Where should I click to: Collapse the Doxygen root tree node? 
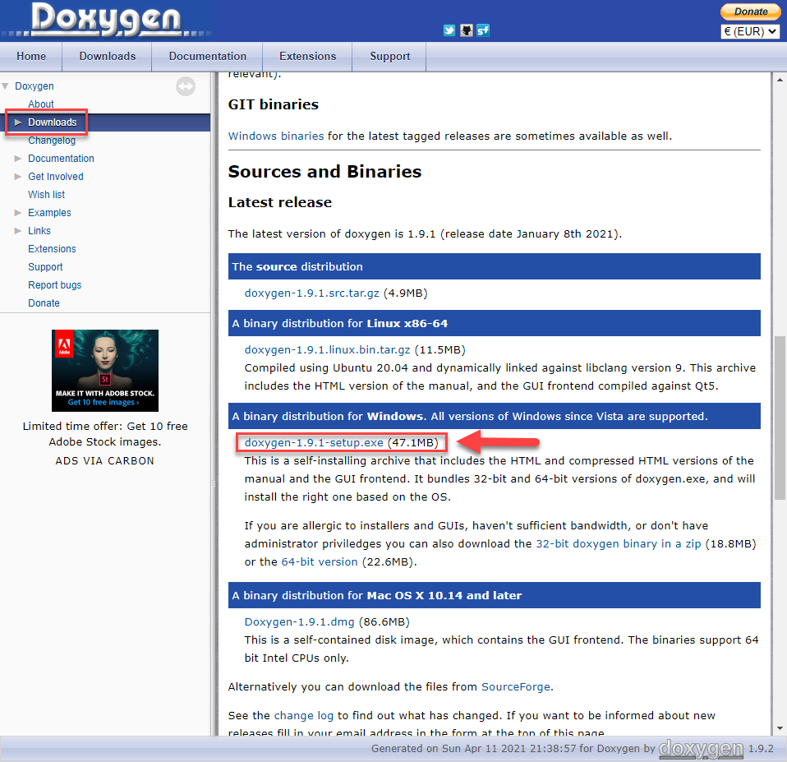[x=6, y=86]
